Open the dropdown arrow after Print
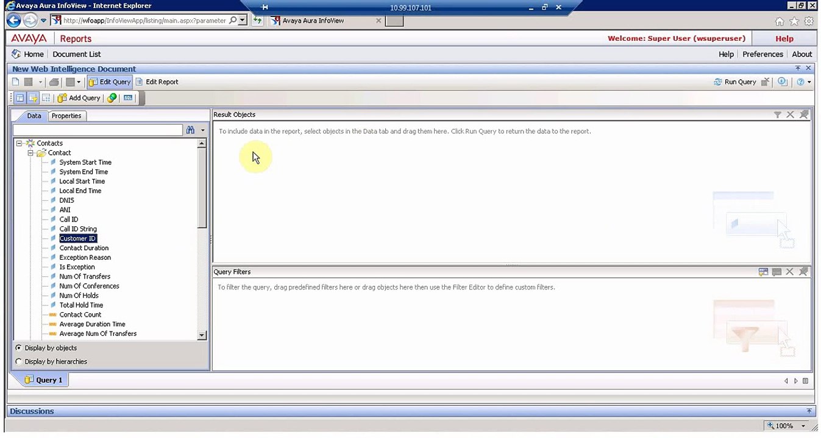The width and height of the screenshot is (821, 438). click(x=79, y=82)
